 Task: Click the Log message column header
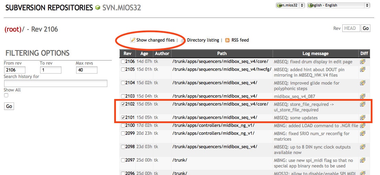315,53
